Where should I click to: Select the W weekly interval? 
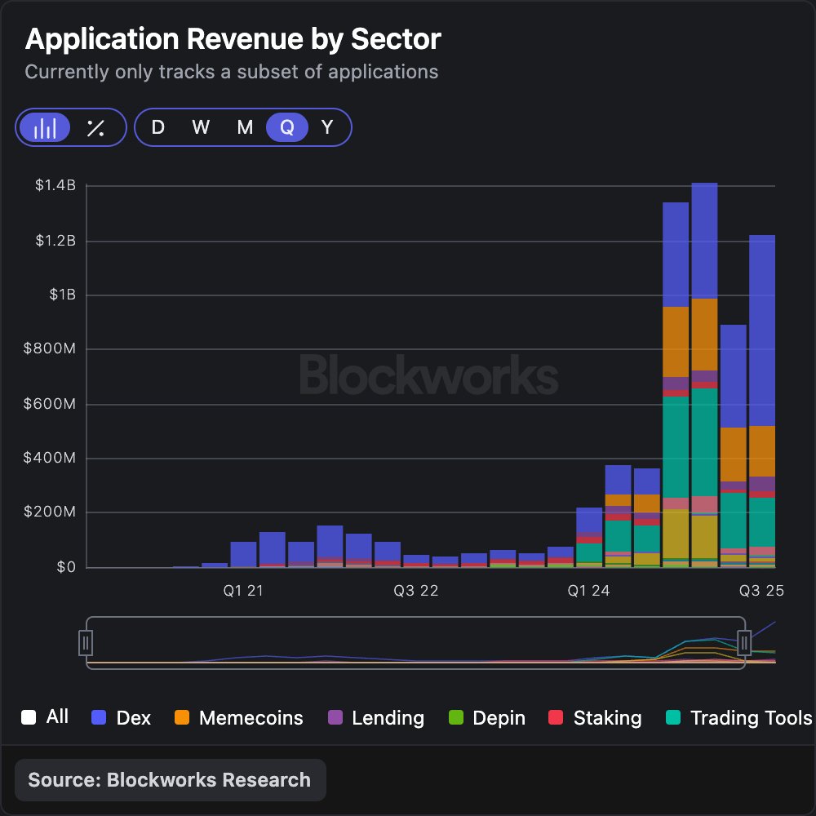pos(201,127)
